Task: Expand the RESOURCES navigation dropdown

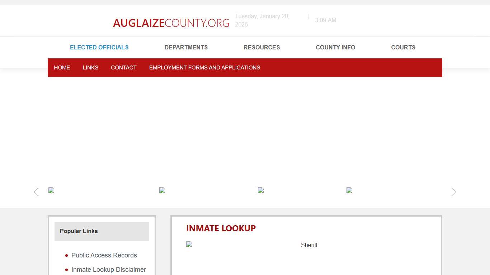Action: 262,47
